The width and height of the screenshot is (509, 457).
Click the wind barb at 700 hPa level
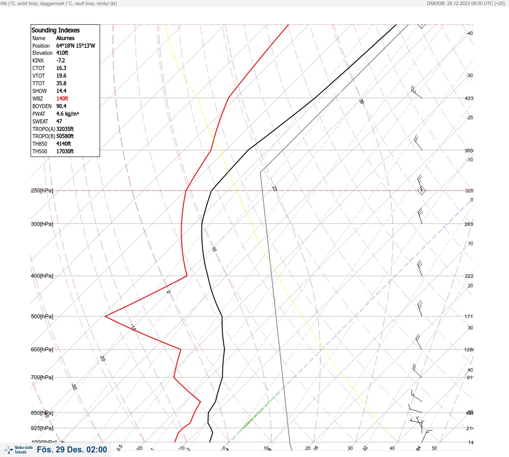pos(417,371)
